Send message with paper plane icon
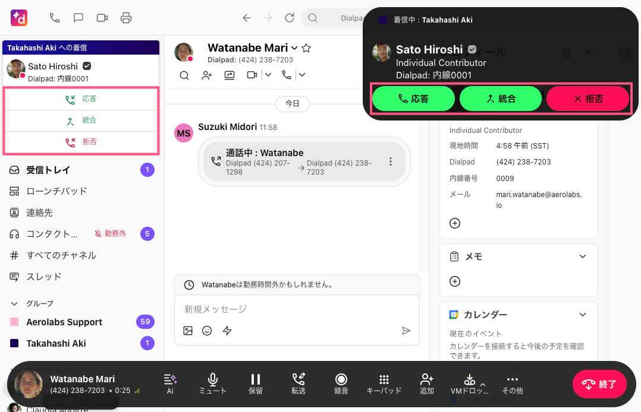 click(x=406, y=331)
